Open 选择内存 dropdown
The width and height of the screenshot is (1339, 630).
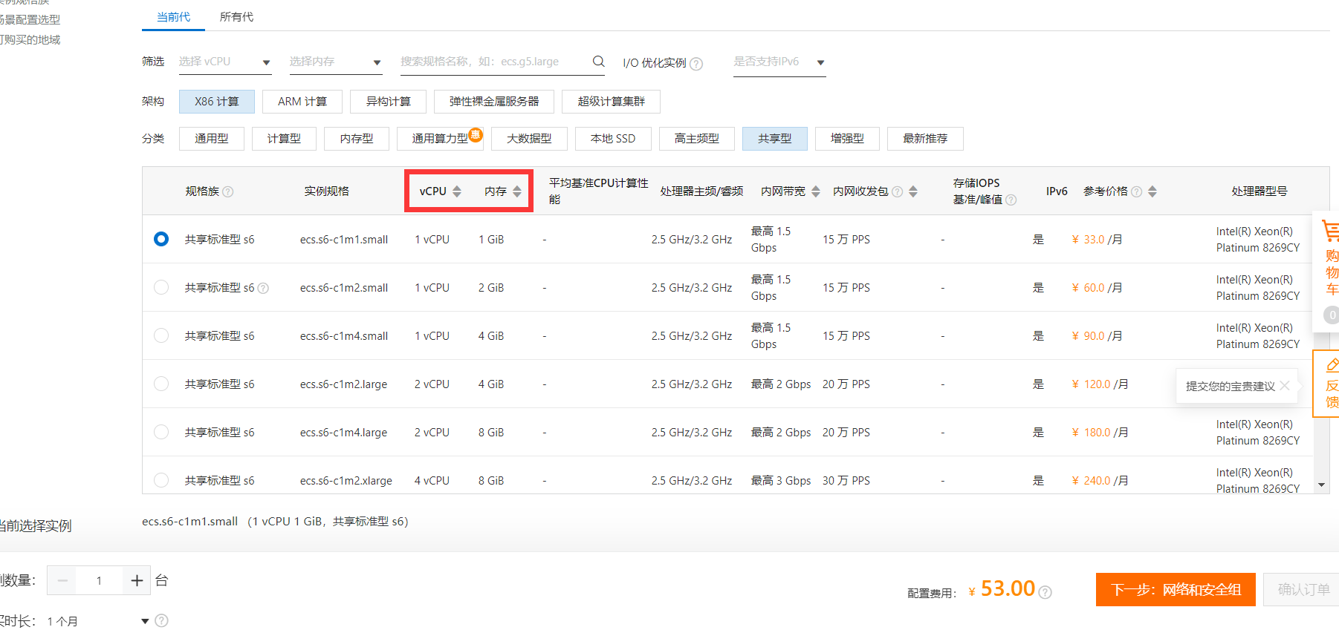(335, 62)
